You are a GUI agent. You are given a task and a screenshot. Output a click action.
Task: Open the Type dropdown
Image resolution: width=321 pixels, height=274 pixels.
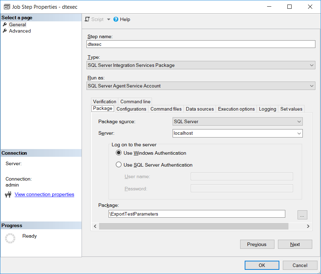tap(311, 65)
